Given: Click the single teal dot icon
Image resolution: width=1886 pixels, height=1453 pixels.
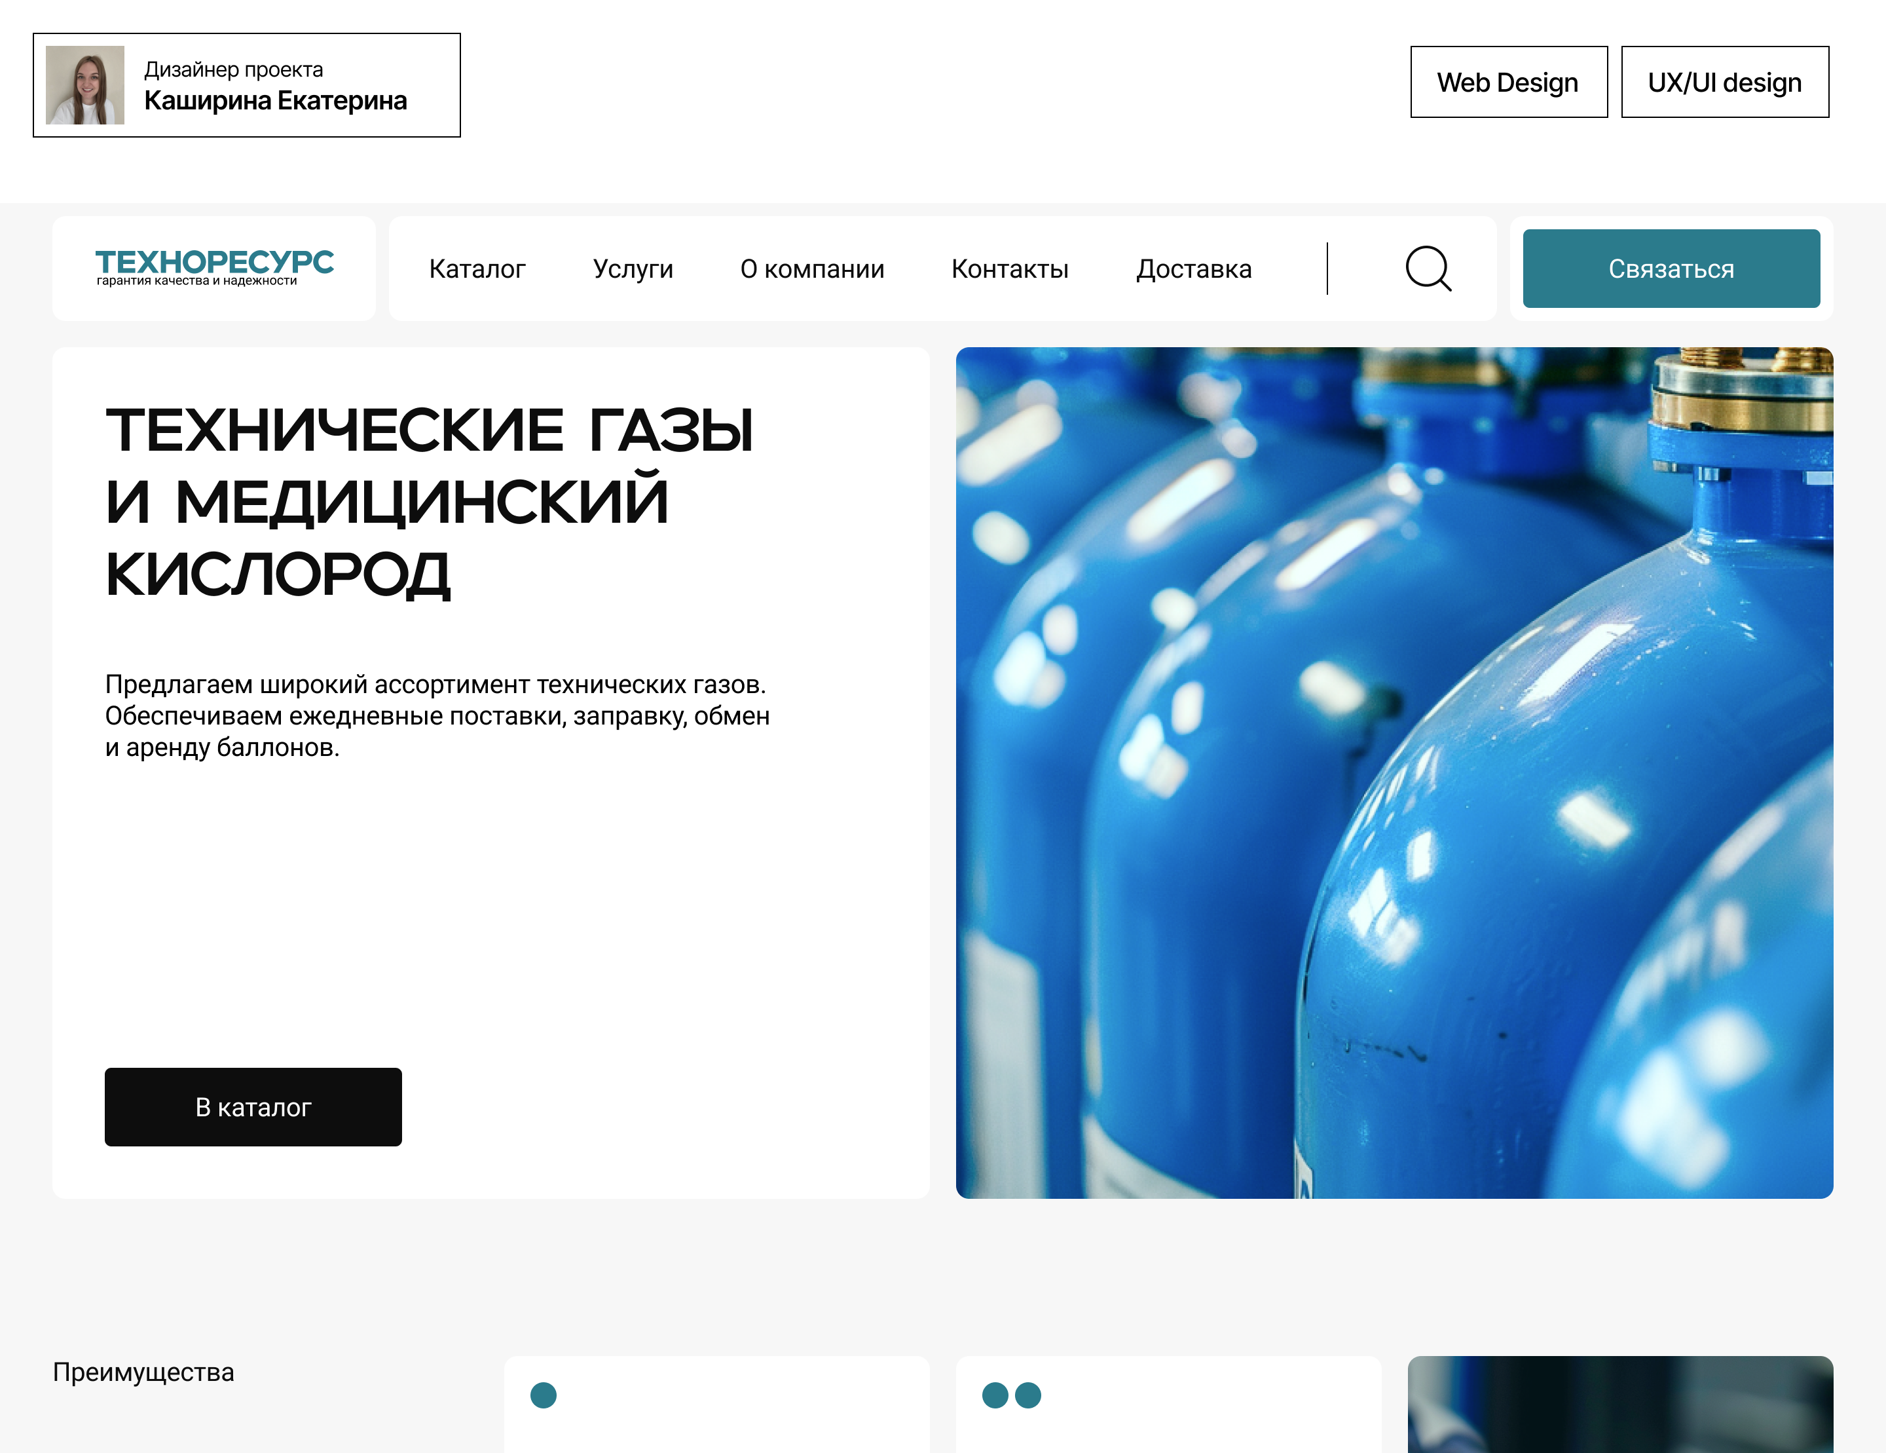Looking at the screenshot, I should click(x=543, y=1395).
